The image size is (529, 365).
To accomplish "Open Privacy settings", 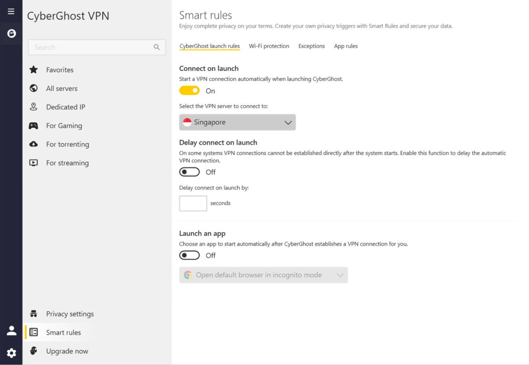I will (70, 314).
